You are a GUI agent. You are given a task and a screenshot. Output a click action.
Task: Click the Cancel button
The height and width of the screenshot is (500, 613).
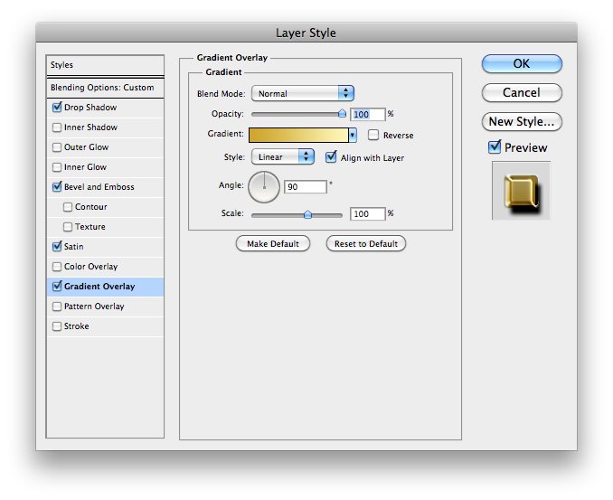click(522, 92)
